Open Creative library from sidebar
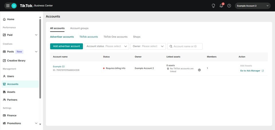Viewport: 275px width, 130px height. (x=16, y=61)
